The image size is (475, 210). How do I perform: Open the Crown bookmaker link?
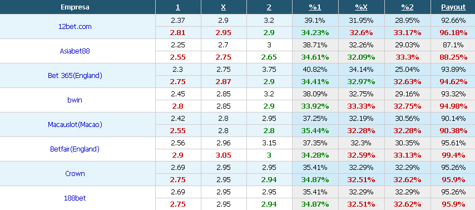click(75, 174)
